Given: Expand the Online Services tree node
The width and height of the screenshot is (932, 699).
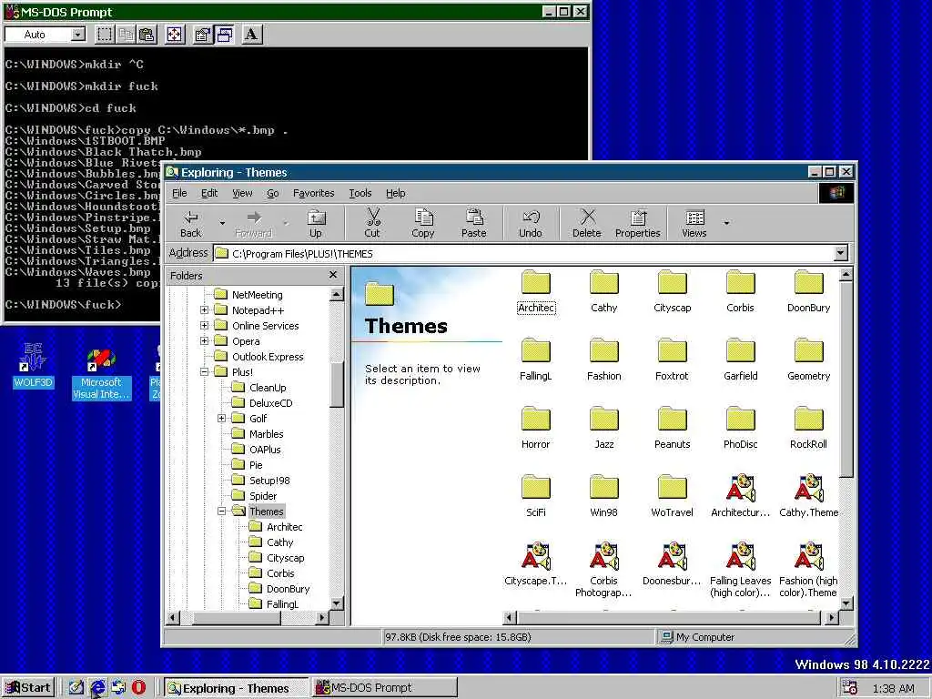Looking at the screenshot, I should [x=204, y=326].
